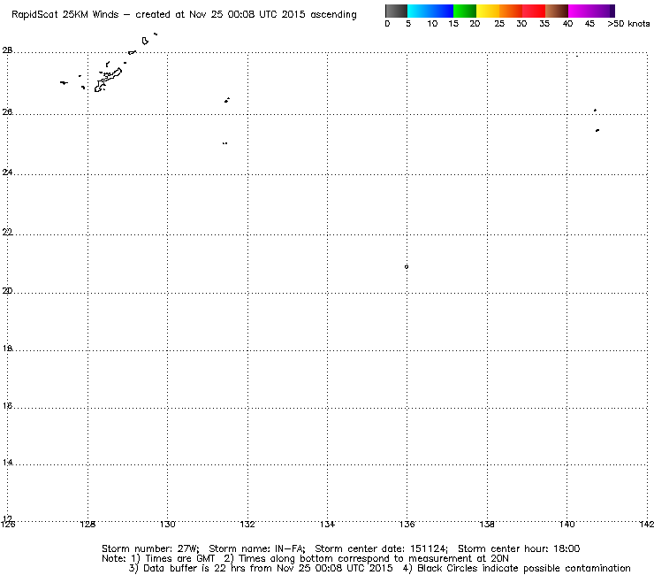This screenshot has width=654, height=575.
Task: Click the latitude label '22'
Action: tap(7, 232)
